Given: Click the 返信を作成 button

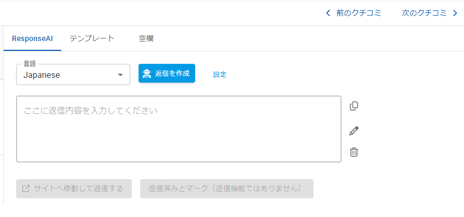Looking at the screenshot, I should pos(167,73).
